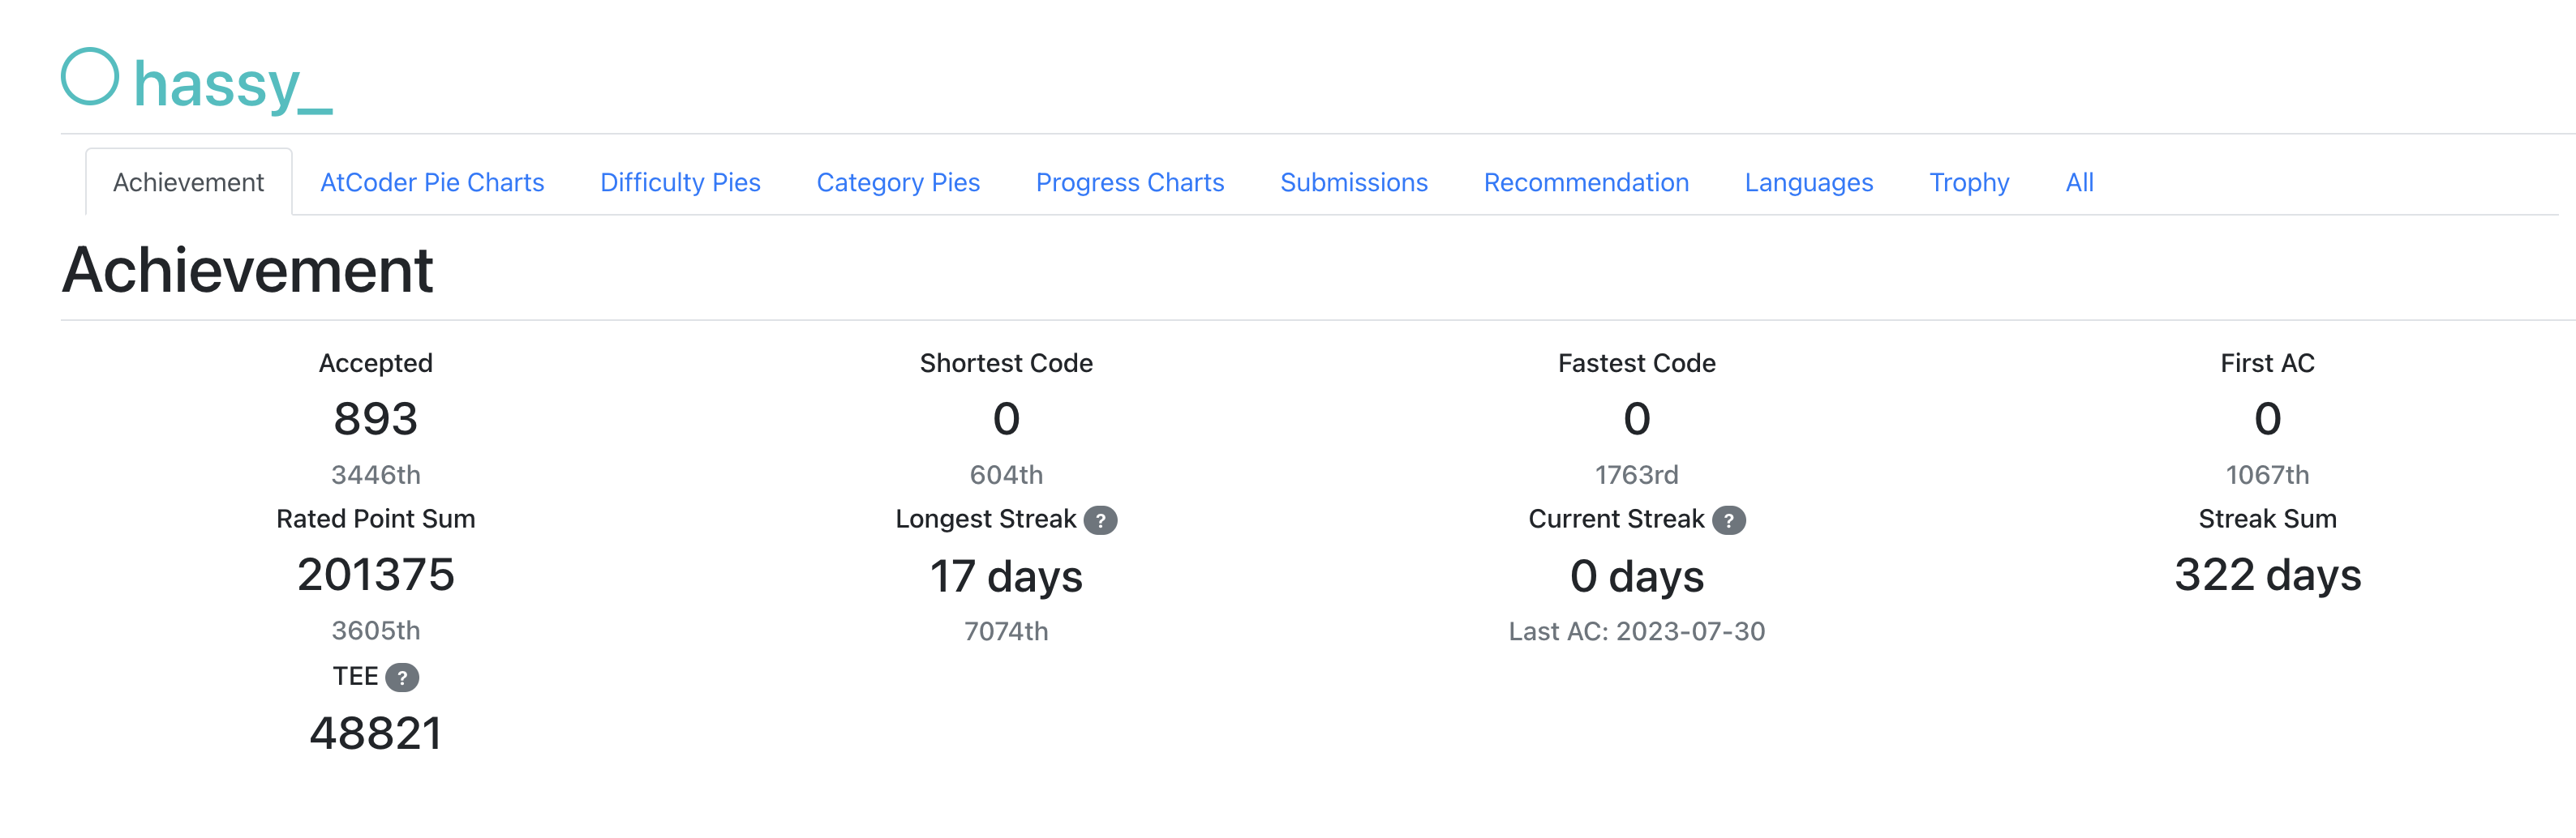This screenshot has width=2576, height=838.
Task: Click the Streak Sum 322 days value
Action: 2268,575
